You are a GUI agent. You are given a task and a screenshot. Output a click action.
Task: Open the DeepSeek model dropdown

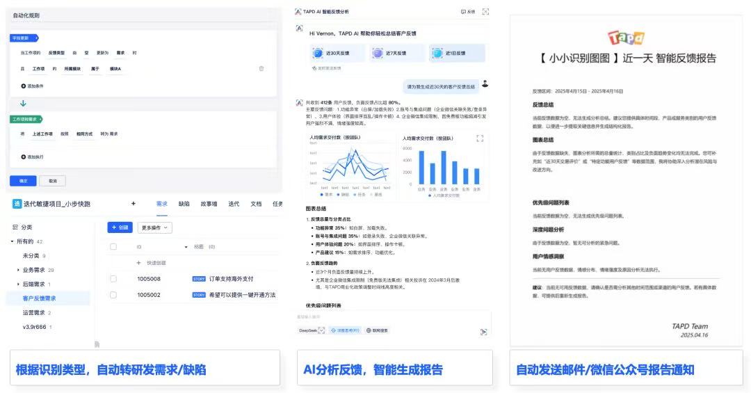pos(312,330)
